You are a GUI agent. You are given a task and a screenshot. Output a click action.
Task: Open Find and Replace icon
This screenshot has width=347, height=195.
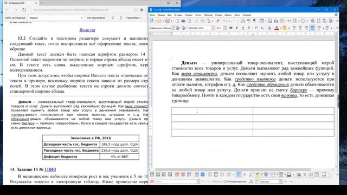coord(243,21)
